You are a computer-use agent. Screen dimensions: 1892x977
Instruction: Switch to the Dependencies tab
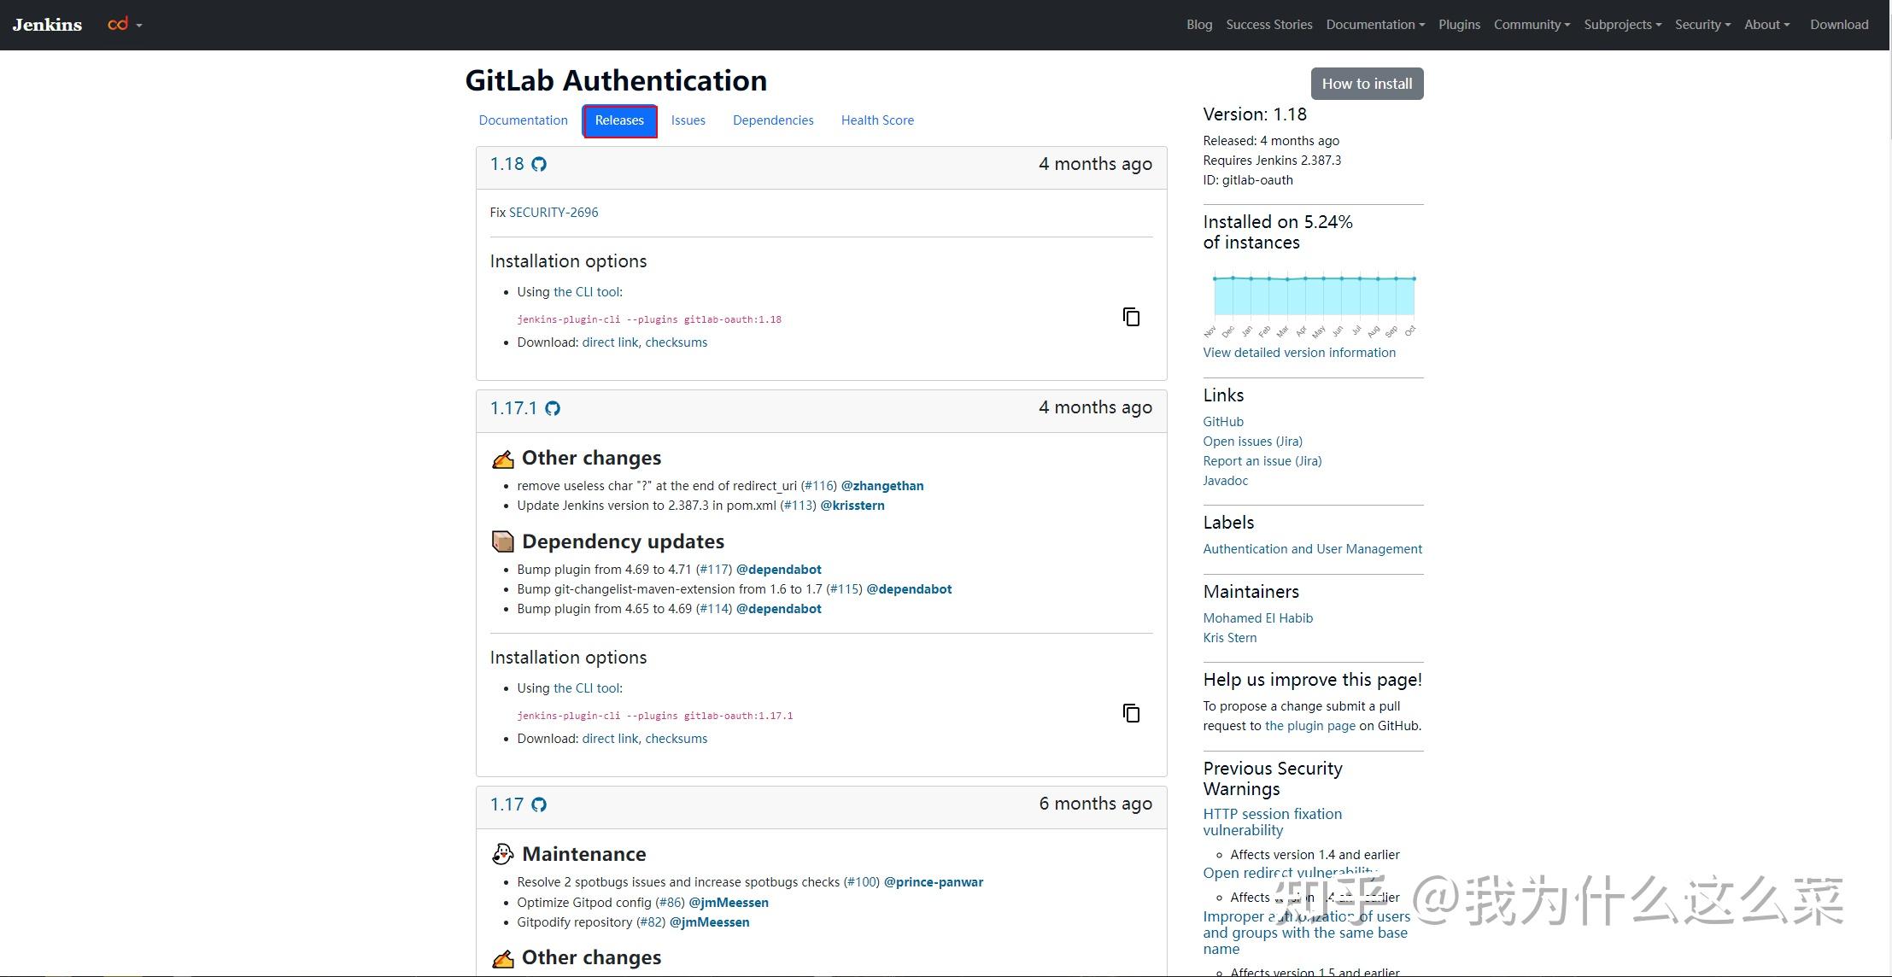pyautogui.click(x=772, y=120)
